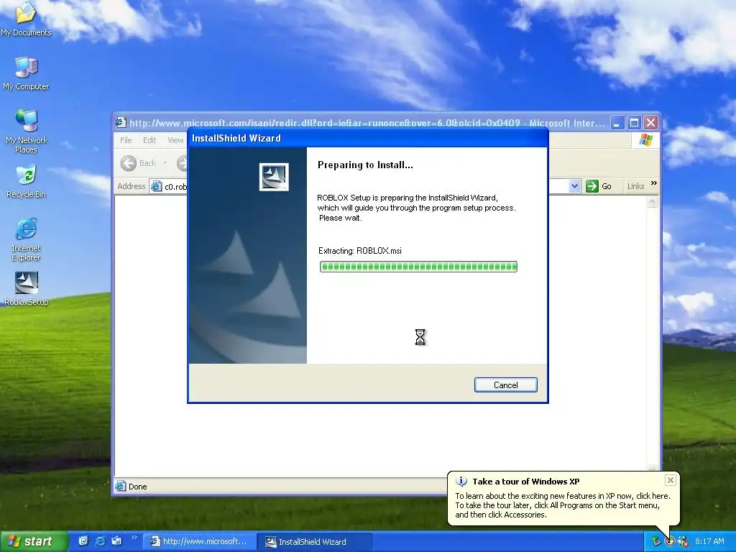Image resolution: width=736 pixels, height=552 pixels.
Task: Click the Outlook Express quick launch icon
Action: click(x=116, y=541)
